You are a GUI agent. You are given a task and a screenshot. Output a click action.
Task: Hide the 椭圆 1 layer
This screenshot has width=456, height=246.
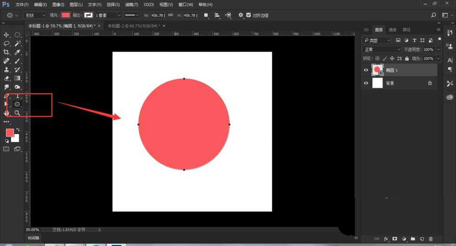(366, 70)
